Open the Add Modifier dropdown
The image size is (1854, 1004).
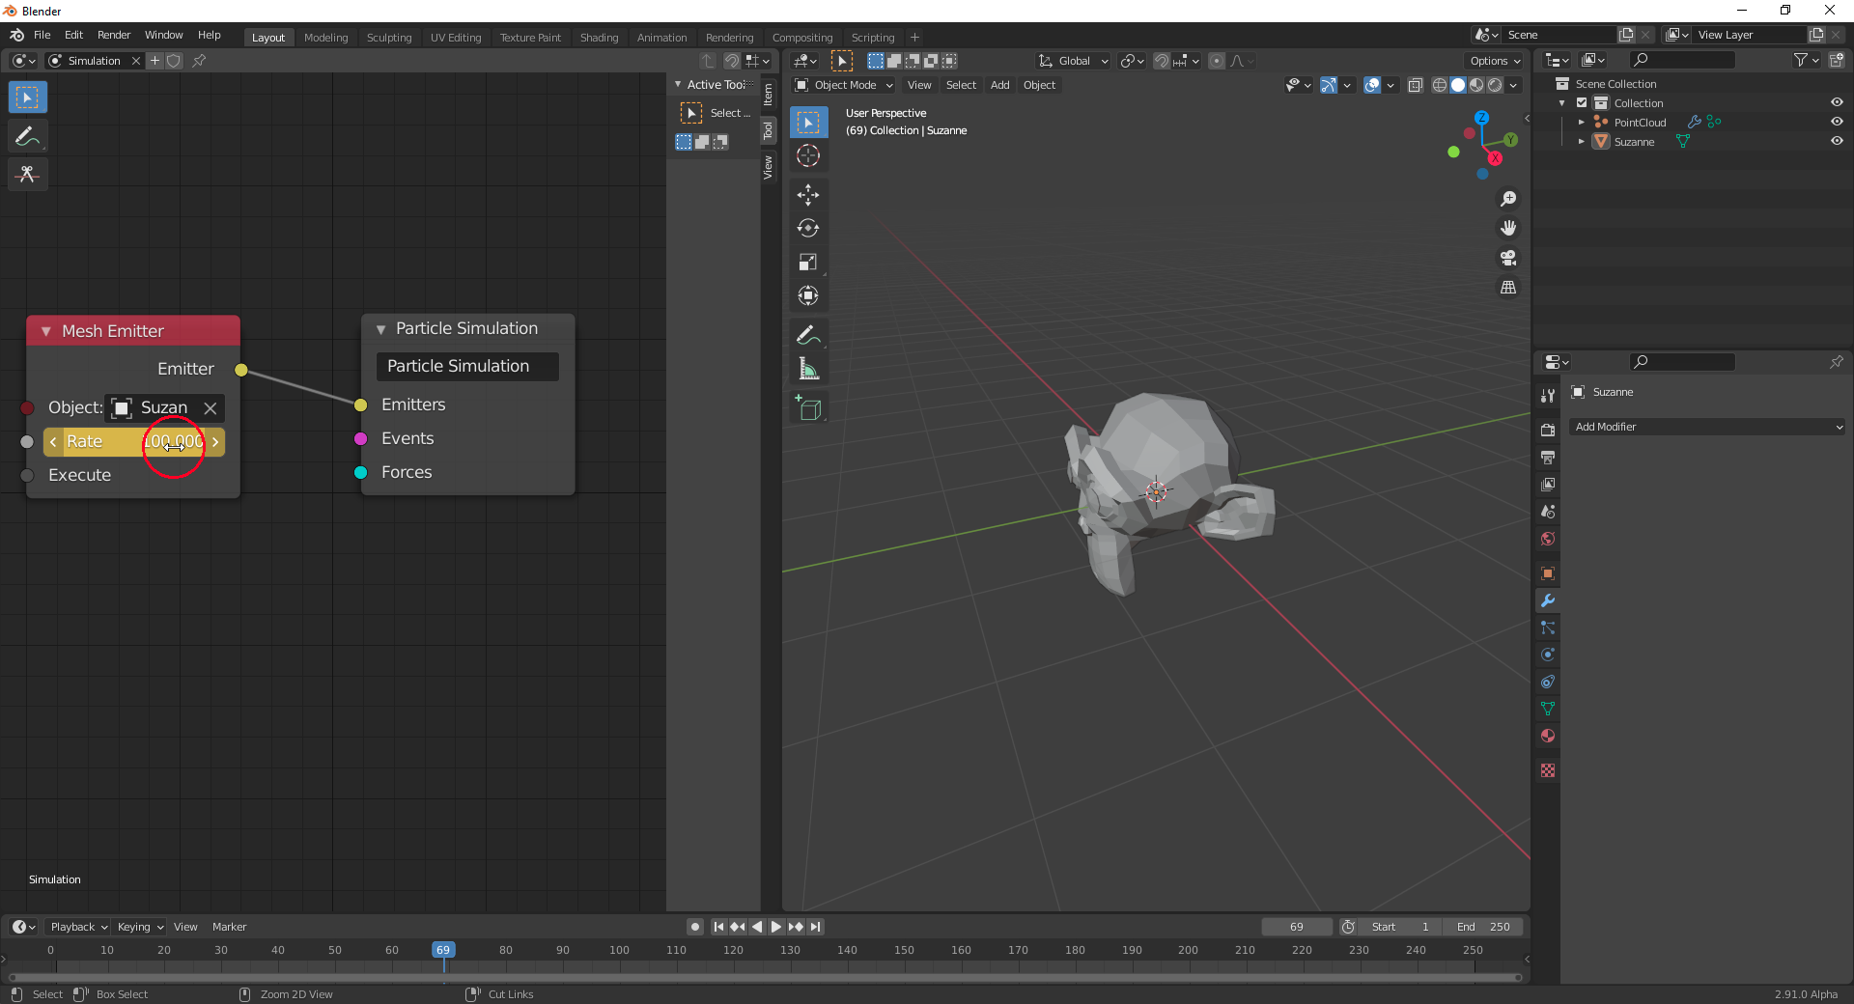tap(1707, 427)
